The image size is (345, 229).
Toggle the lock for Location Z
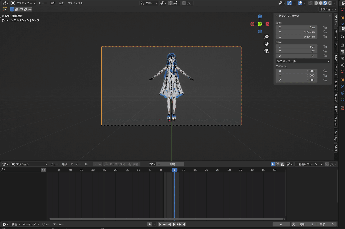325,36
